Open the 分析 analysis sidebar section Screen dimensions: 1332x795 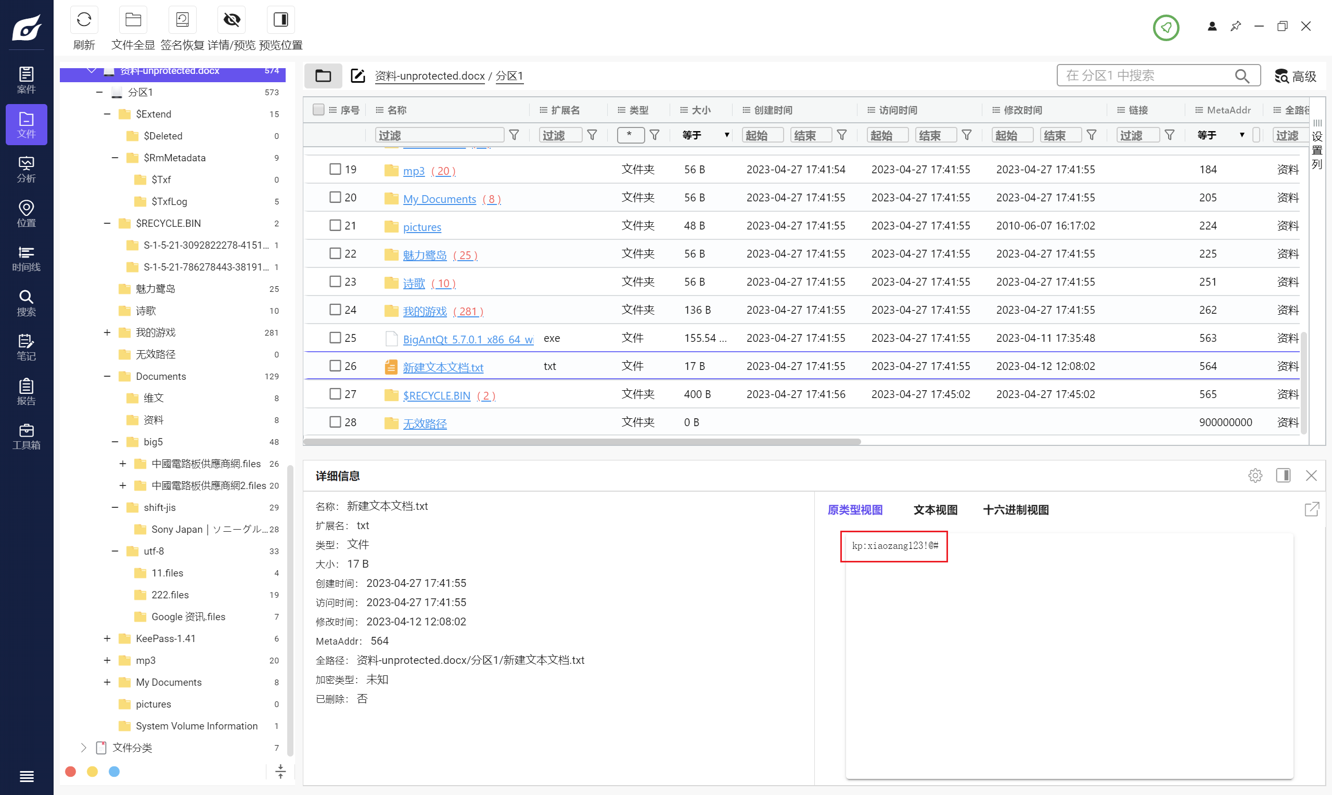[x=26, y=169]
